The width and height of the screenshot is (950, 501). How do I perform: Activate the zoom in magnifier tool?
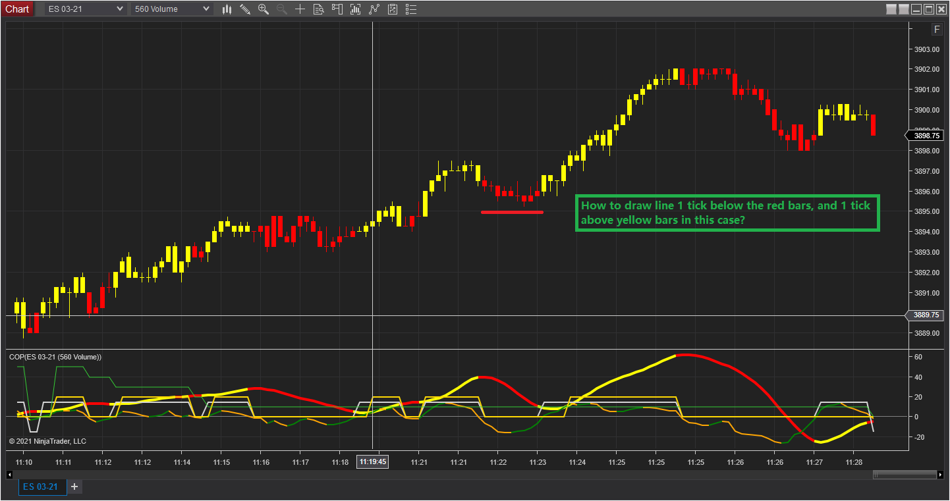click(x=264, y=9)
